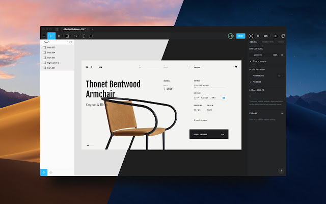The width and height of the screenshot is (326, 204).
Task: Click the Share button
Action: tap(241, 36)
